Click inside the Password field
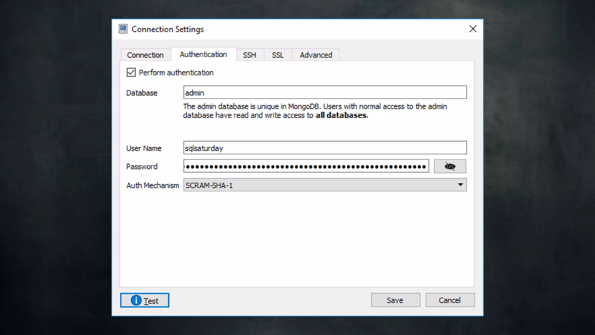This screenshot has height=335, width=595. [x=306, y=166]
